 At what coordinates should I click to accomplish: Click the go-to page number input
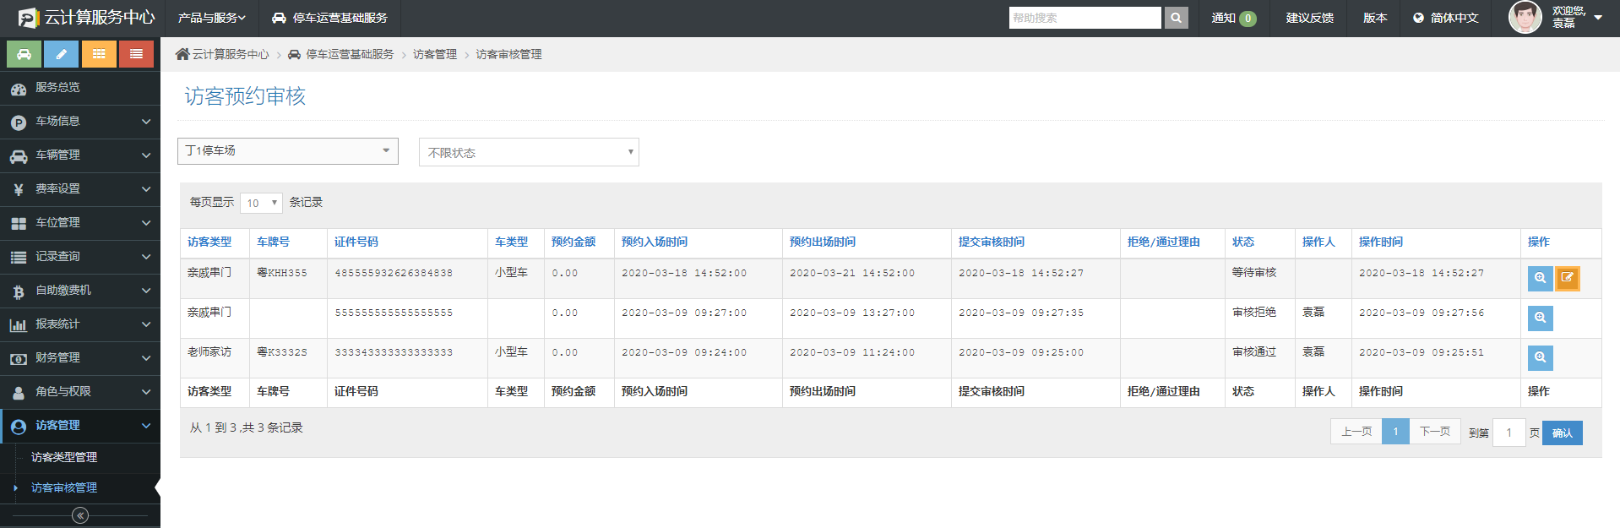point(1509,433)
